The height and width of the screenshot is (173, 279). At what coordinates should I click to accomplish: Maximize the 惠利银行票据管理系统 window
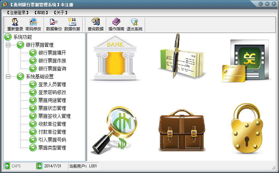click(x=267, y=4)
